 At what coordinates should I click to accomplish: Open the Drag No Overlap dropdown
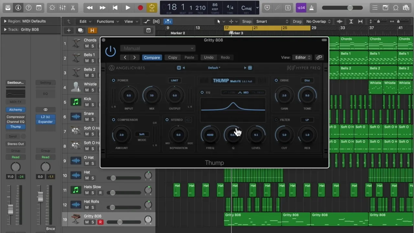[x=318, y=21]
